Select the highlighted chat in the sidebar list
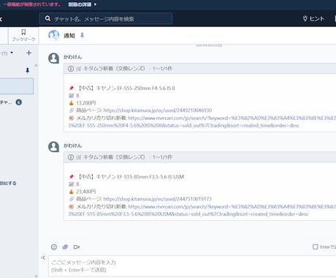Screen dimensions: 336x278 tap(17, 86)
